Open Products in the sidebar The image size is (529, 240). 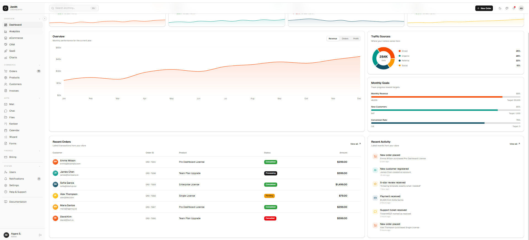pyautogui.click(x=22, y=78)
